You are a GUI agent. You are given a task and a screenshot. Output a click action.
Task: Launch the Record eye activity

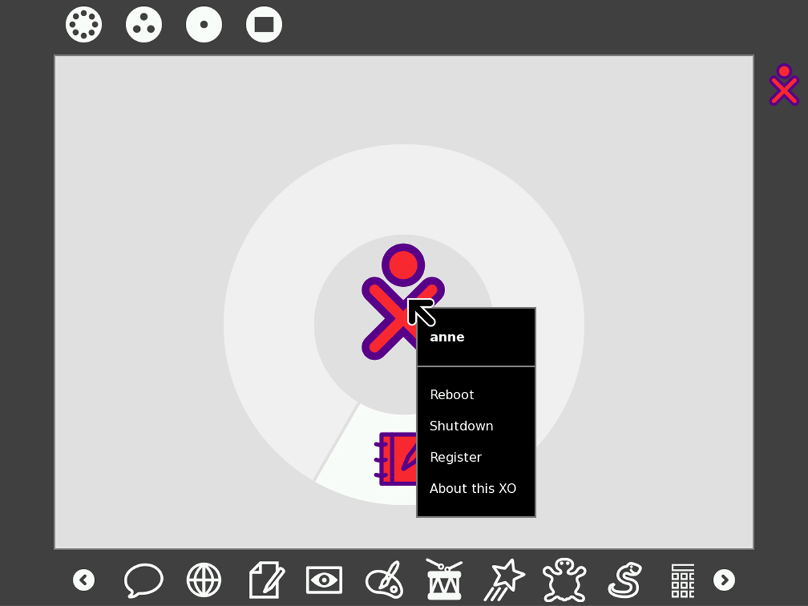coord(324,580)
